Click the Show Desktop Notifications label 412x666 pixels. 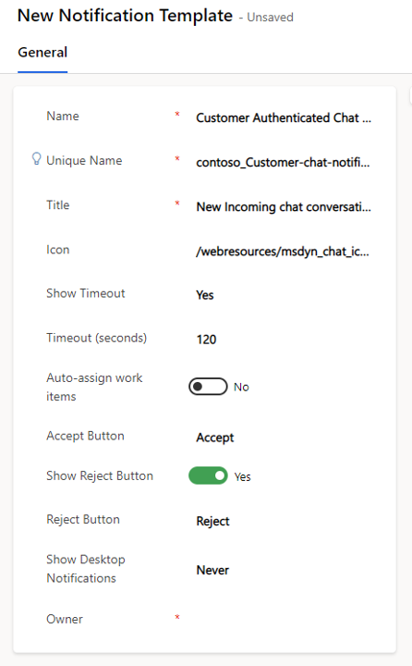point(86,569)
